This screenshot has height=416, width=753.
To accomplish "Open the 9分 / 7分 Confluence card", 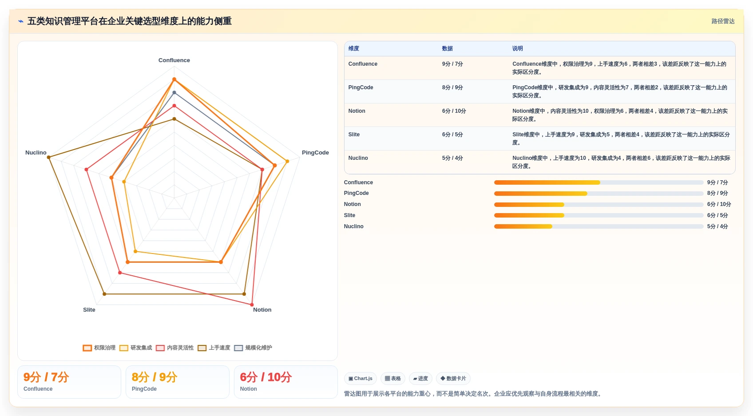I will (69, 382).
